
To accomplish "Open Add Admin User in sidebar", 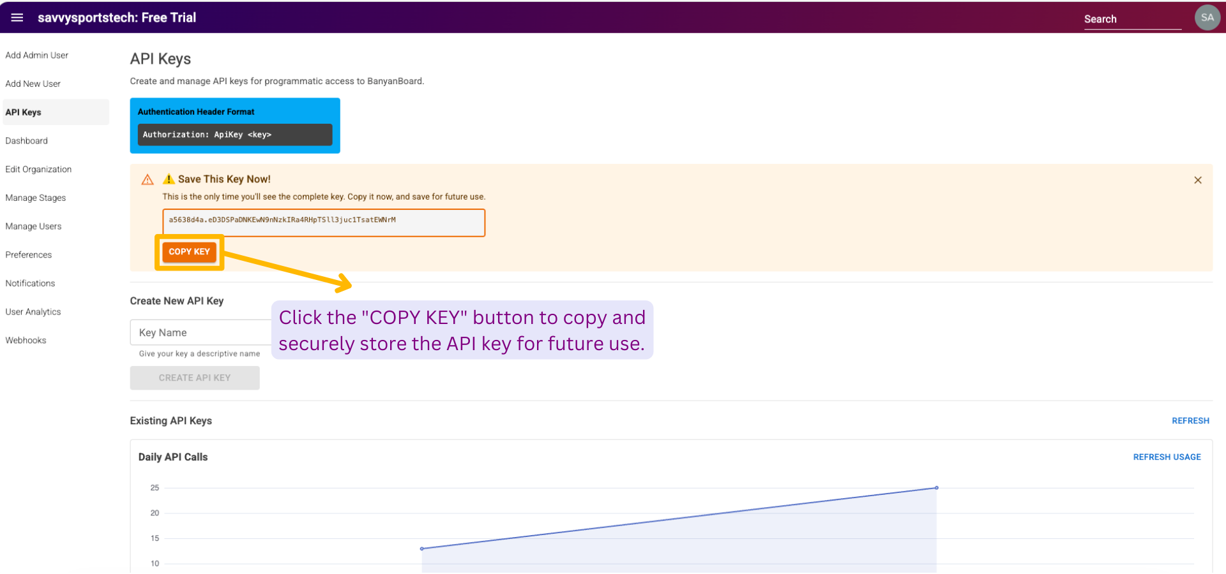I will click(x=37, y=55).
